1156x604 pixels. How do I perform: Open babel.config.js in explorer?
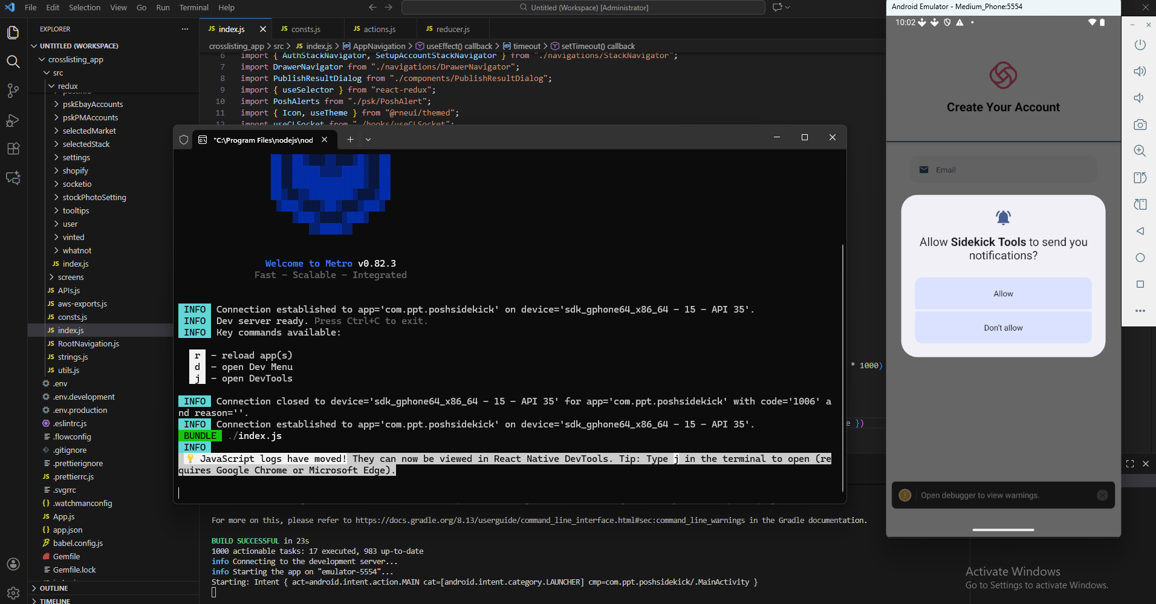(77, 543)
